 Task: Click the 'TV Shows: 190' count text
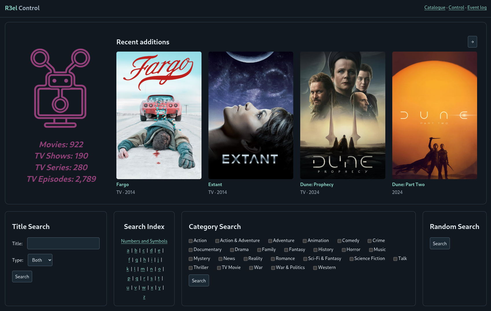pos(61,156)
